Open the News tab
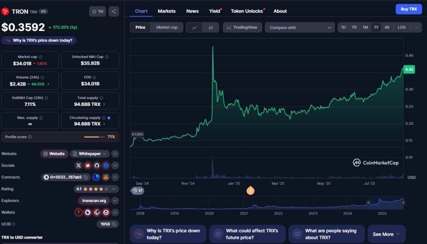The width and height of the screenshot is (427, 244). pos(192,11)
